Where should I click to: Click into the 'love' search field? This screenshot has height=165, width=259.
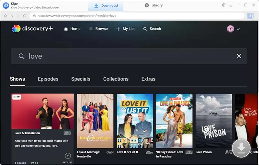tap(129, 56)
